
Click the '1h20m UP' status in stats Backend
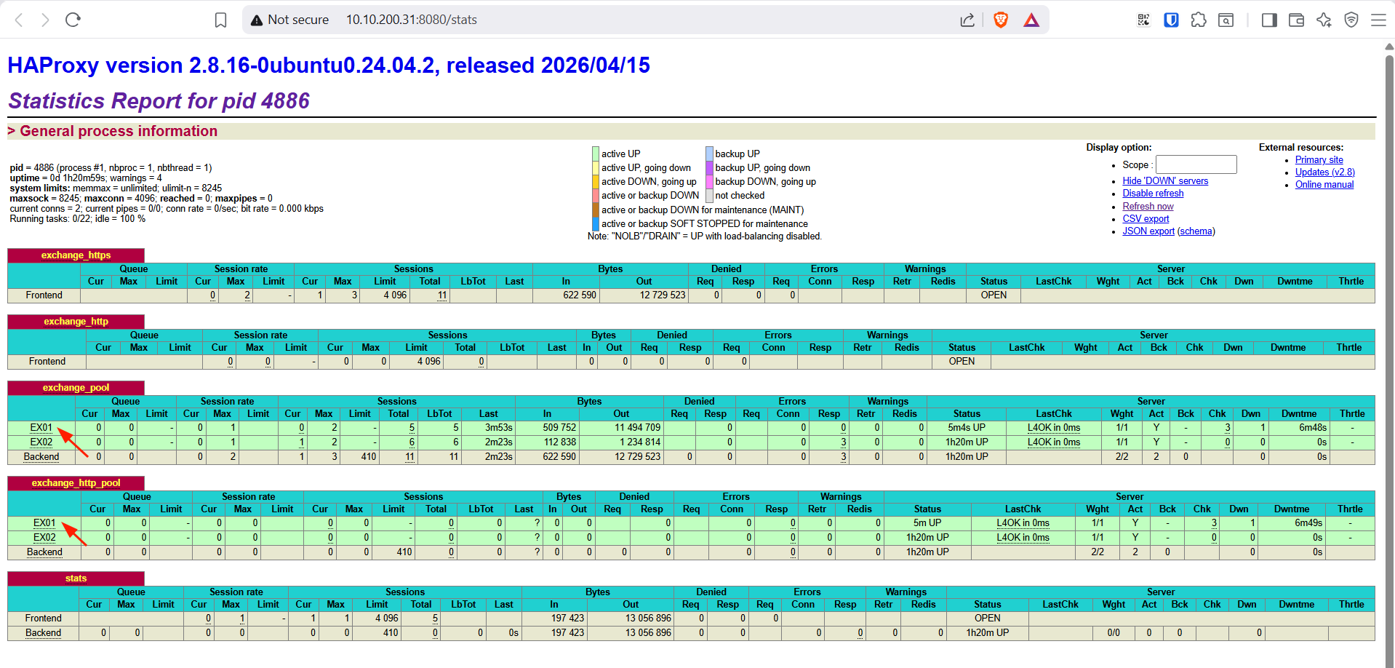coord(987,633)
